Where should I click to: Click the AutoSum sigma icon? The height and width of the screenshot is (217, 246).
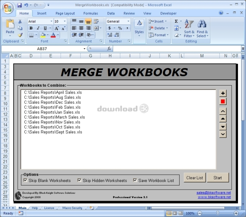[x=176, y=21]
